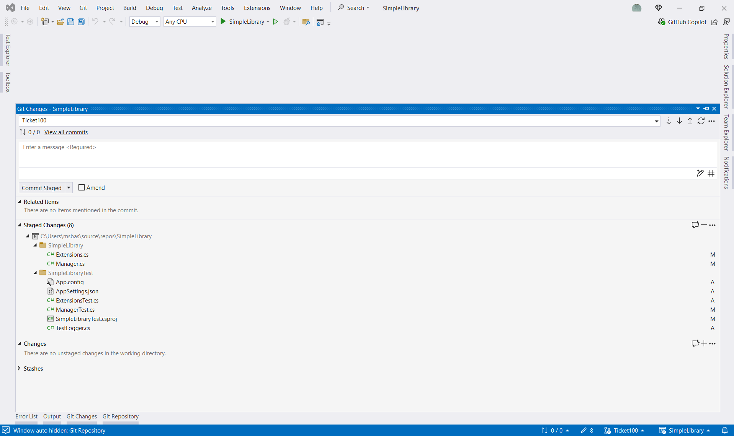Select ManagerTest.cs in staged changes

click(x=75, y=309)
